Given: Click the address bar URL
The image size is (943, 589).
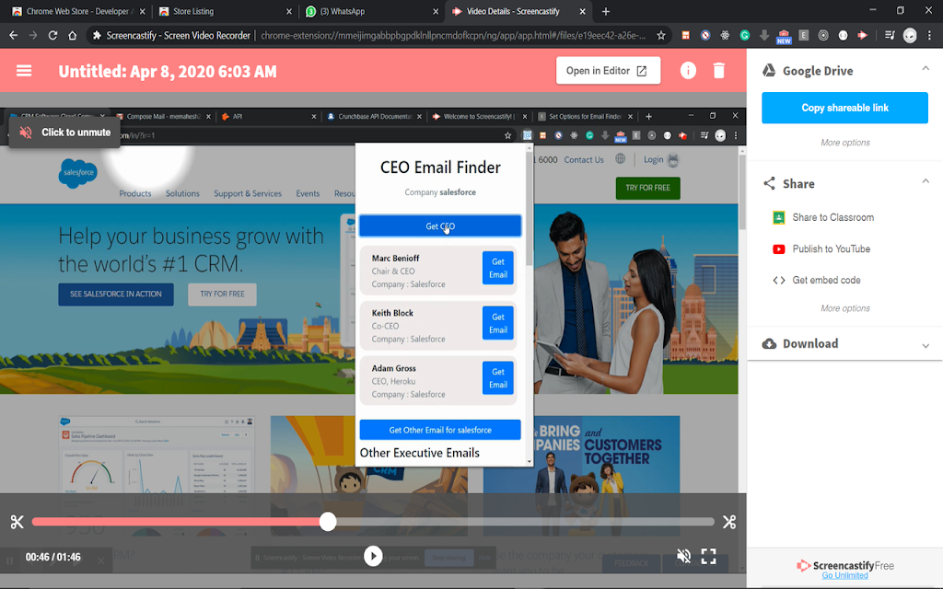Looking at the screenshot, I should coord(453,36).
